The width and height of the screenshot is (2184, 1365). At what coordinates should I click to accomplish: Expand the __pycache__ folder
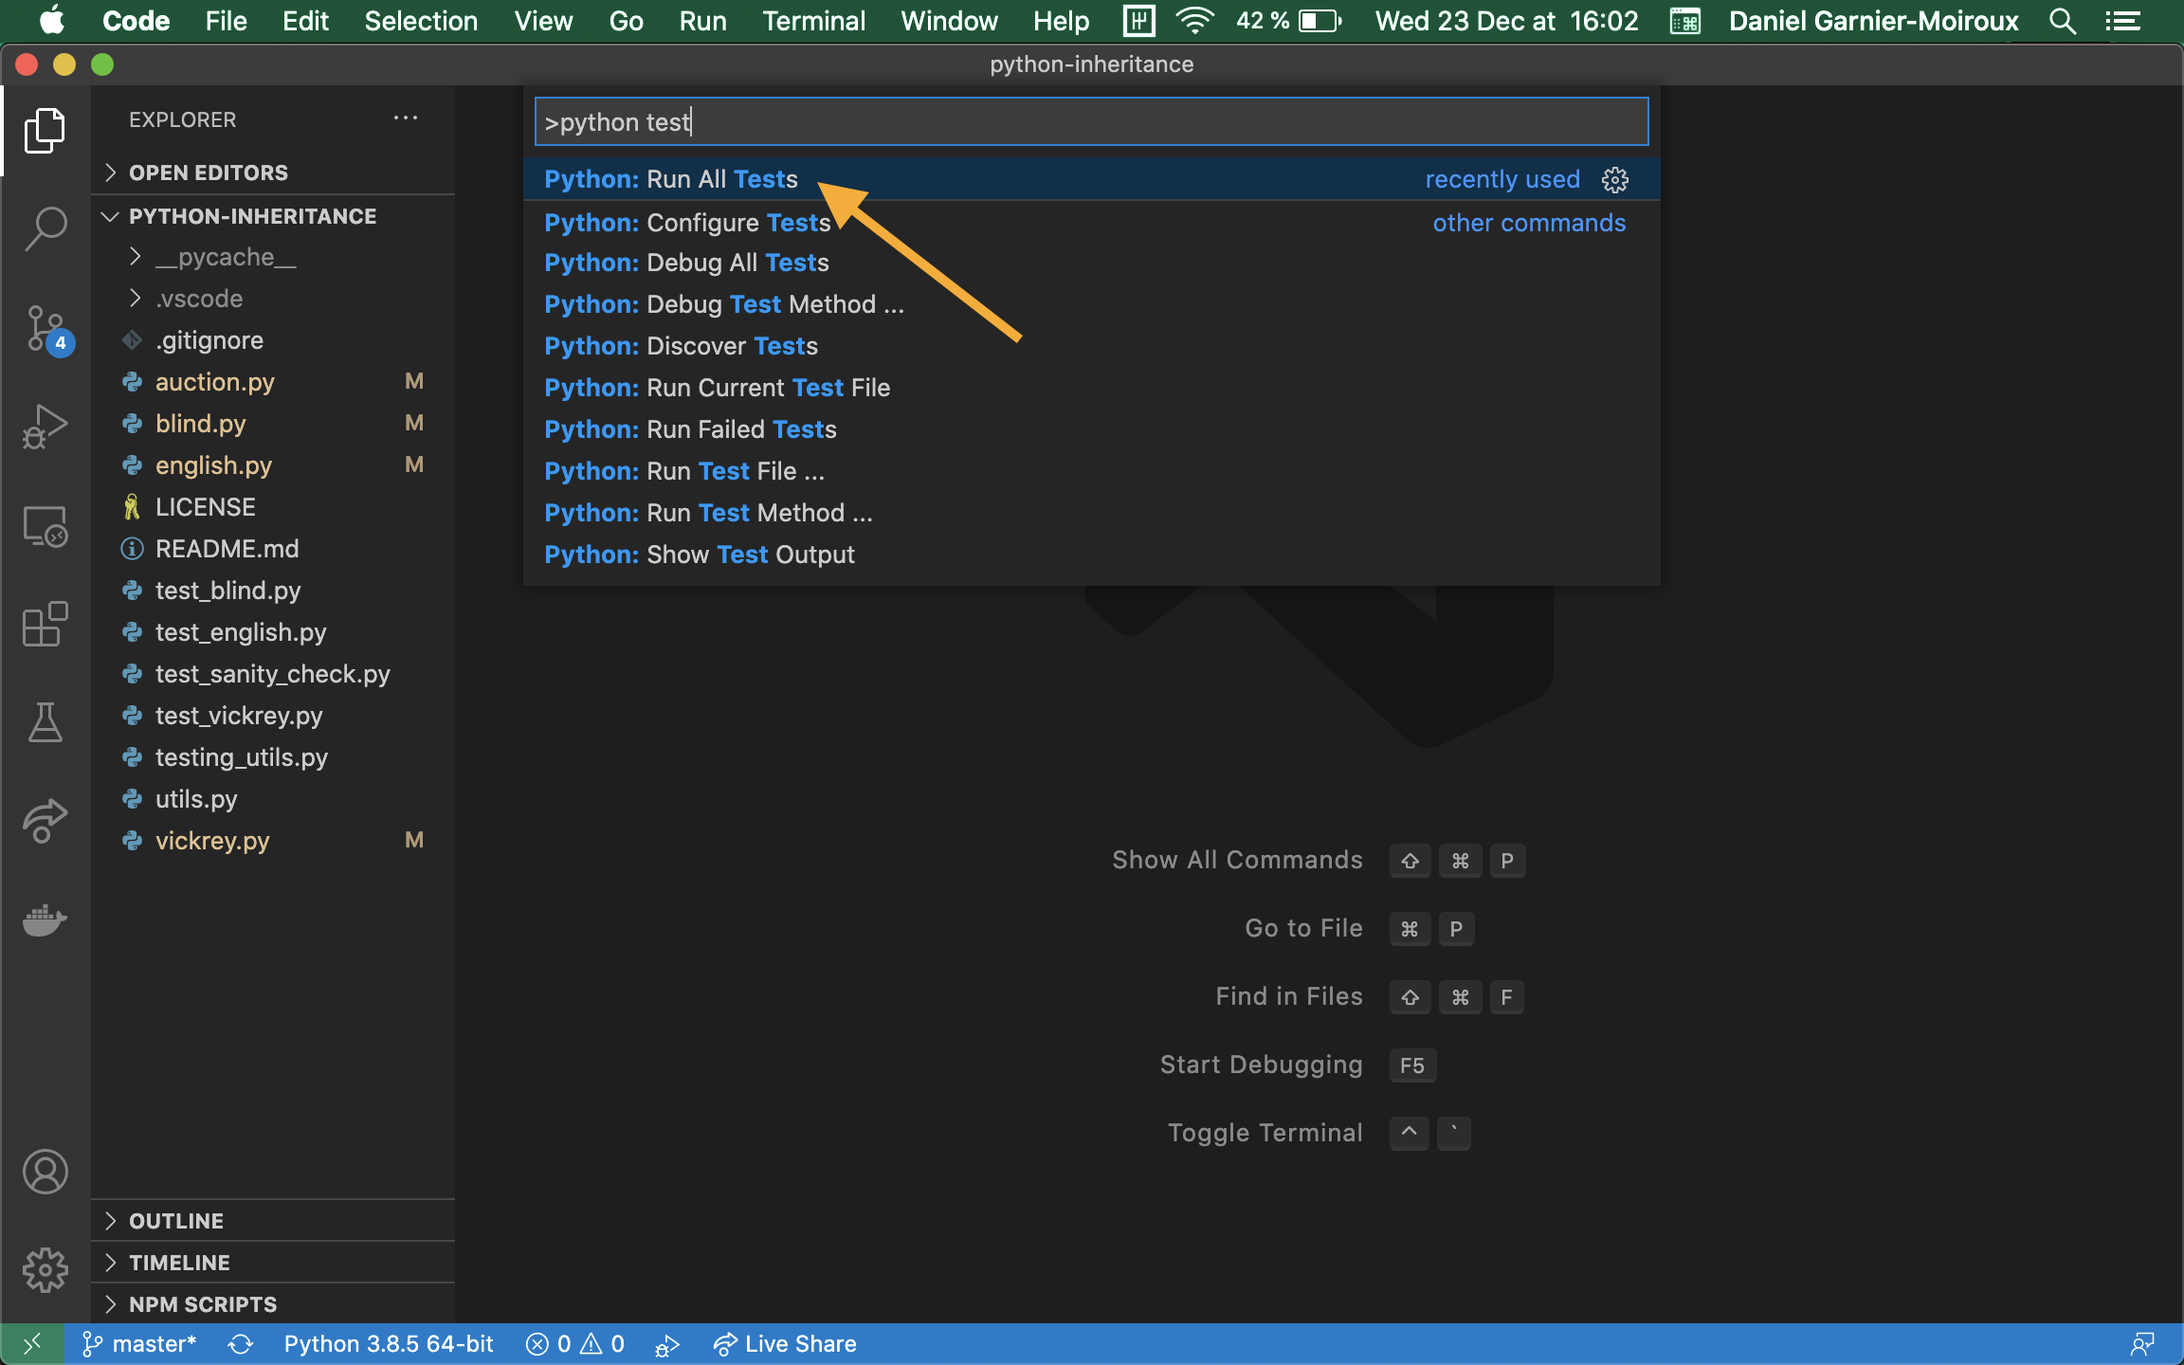[226, 257]
